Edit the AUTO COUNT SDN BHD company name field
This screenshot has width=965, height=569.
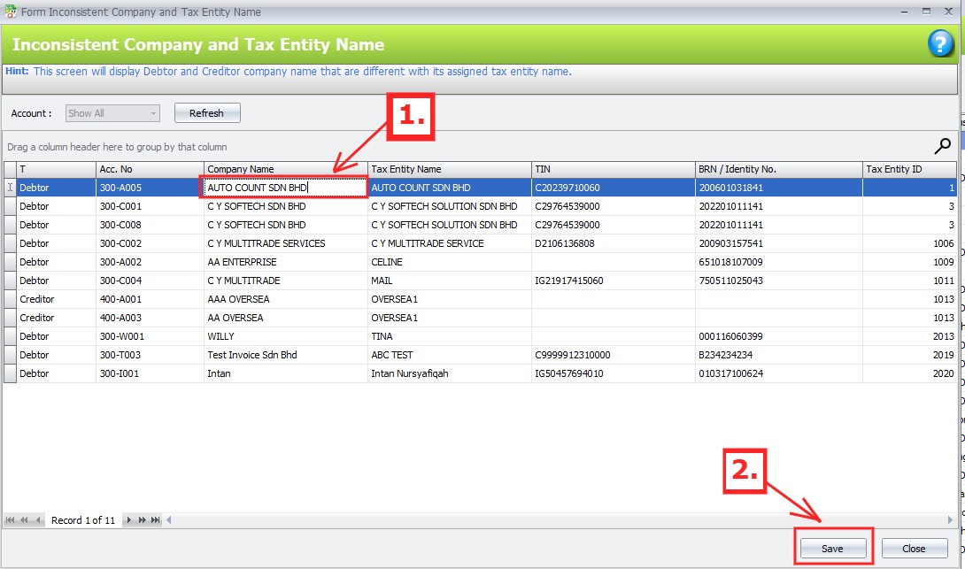283,188
